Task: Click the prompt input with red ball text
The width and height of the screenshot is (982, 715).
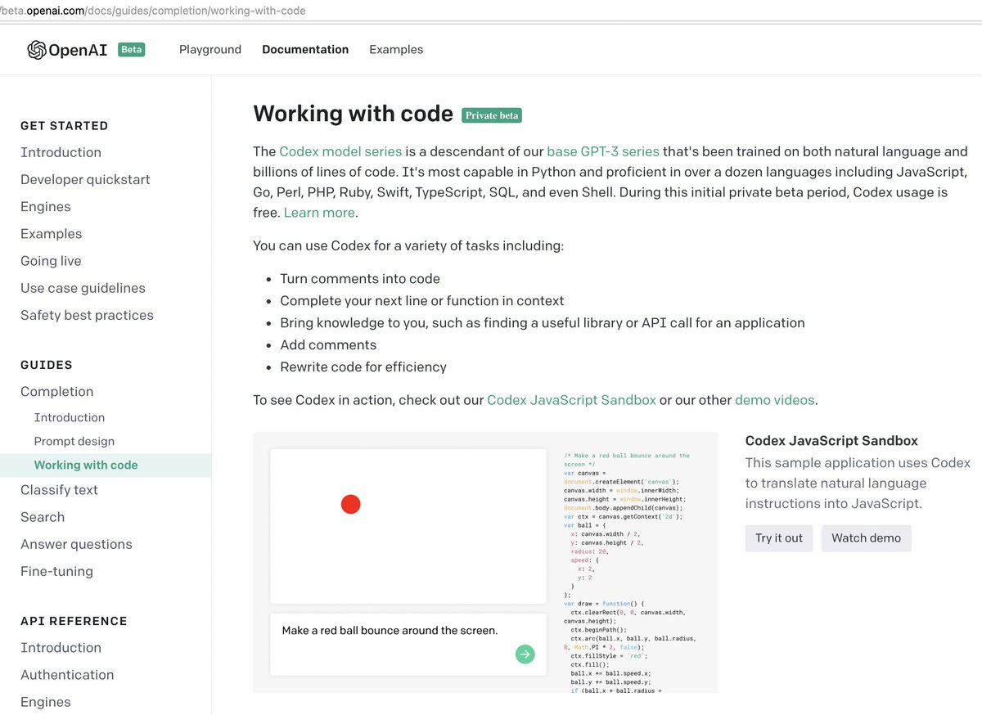Action: pyautogui.click(x=408, y=645)
